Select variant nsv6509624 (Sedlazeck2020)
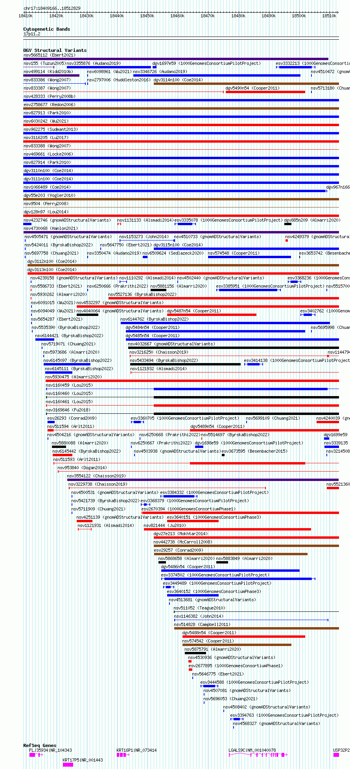350x769 pixels. (x=173, y=253)
